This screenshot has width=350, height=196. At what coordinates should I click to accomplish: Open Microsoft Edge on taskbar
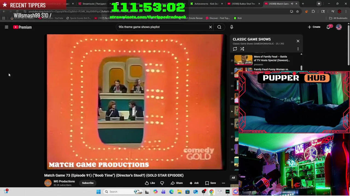pyautogui.click(x=171, y=192)
